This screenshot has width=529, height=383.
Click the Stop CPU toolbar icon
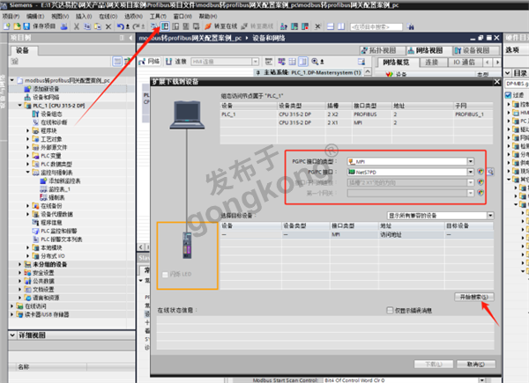[305, 26]
